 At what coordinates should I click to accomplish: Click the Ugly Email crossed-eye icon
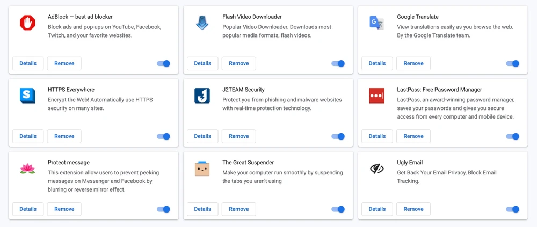coord(376,169)
